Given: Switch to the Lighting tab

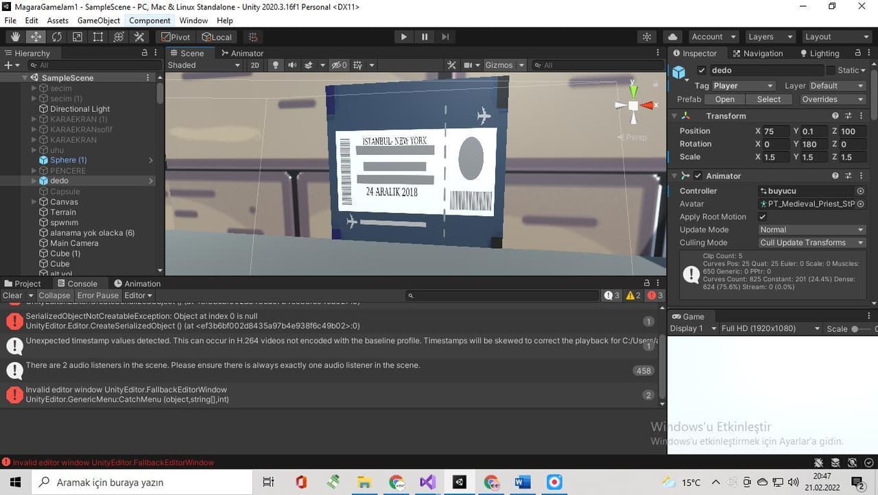Looking at the screenshot, I should (x=819, y=53).
